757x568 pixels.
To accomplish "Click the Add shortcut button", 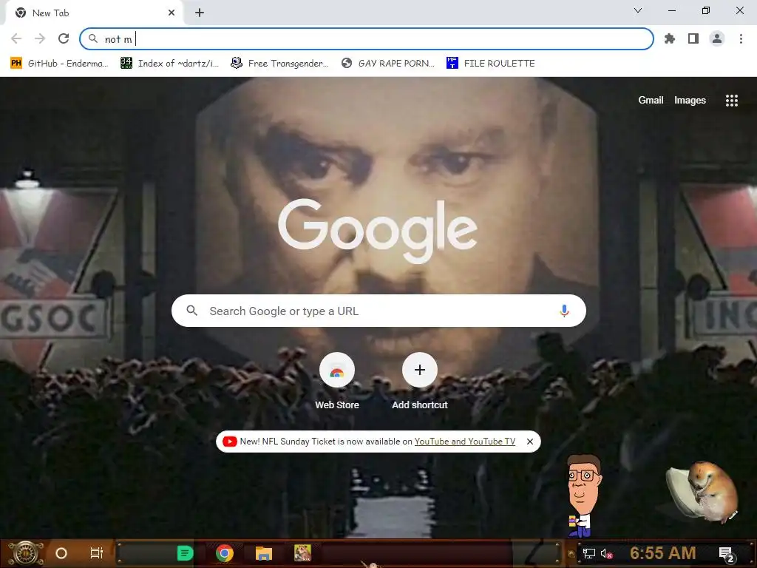I will (x=420, y=382).
